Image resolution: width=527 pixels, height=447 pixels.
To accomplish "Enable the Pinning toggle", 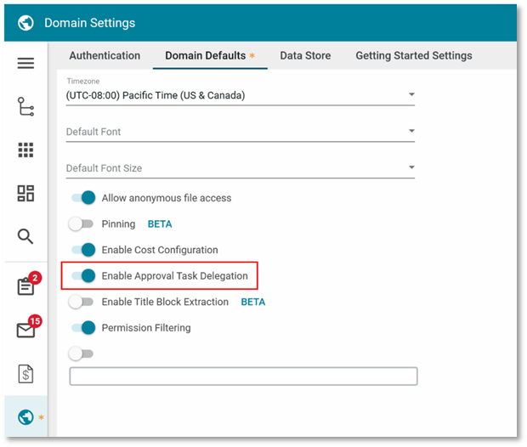I will point(81,224).
